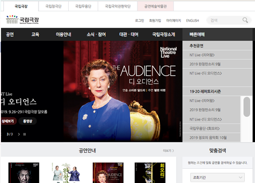Pause the banner slideshow
This screenshot has height=183, width=255.
[24, 134]
